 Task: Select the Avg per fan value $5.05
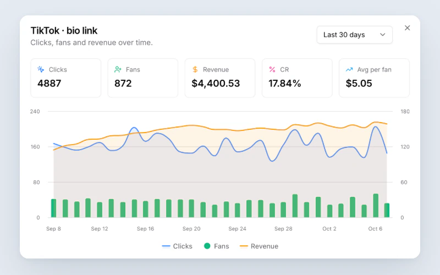(x=359, y=84)
